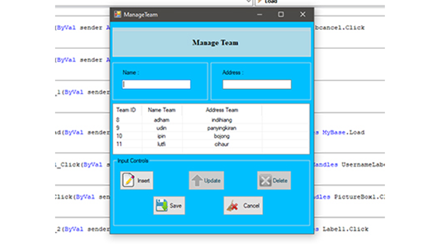Click the Delete button
The width and height of the screenshot is (440, 247).
(x=274, y=180)
